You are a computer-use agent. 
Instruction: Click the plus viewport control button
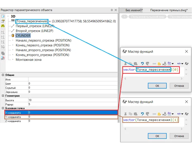click(124, 17)
